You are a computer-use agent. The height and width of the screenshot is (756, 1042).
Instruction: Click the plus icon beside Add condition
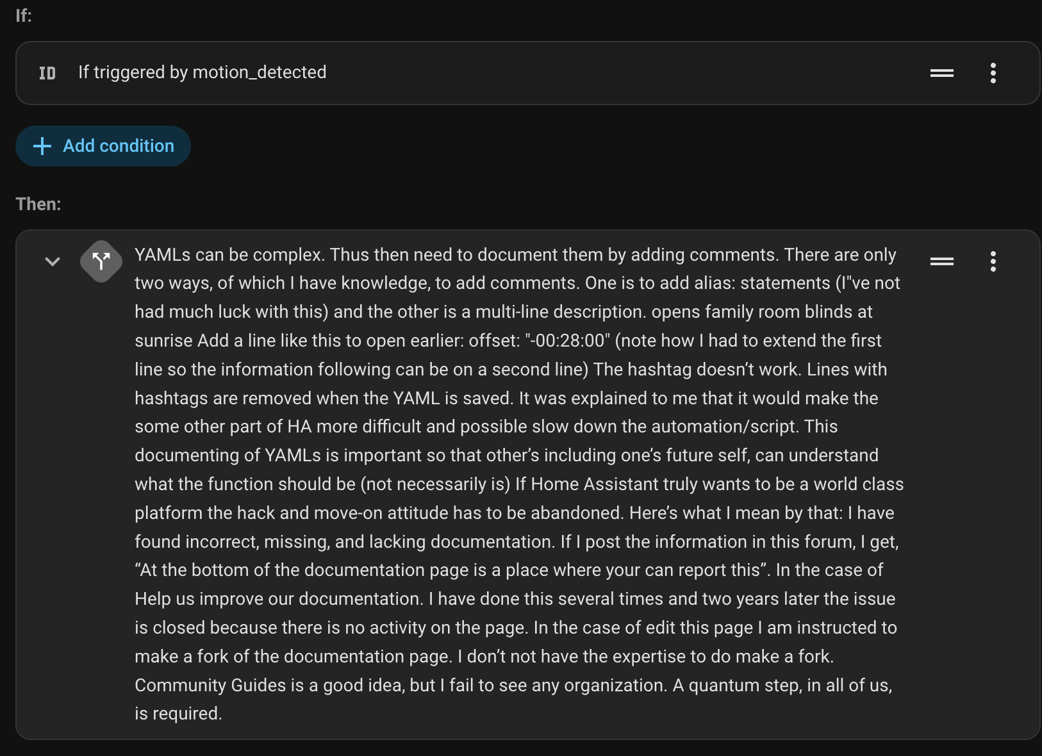coord(42,146)
